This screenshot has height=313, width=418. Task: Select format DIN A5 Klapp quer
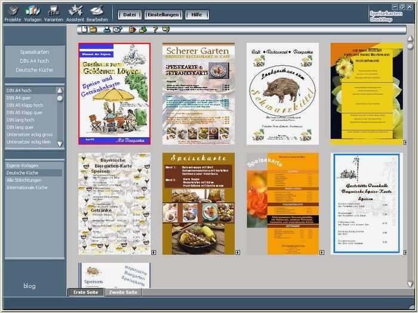(x=30, y=113)
